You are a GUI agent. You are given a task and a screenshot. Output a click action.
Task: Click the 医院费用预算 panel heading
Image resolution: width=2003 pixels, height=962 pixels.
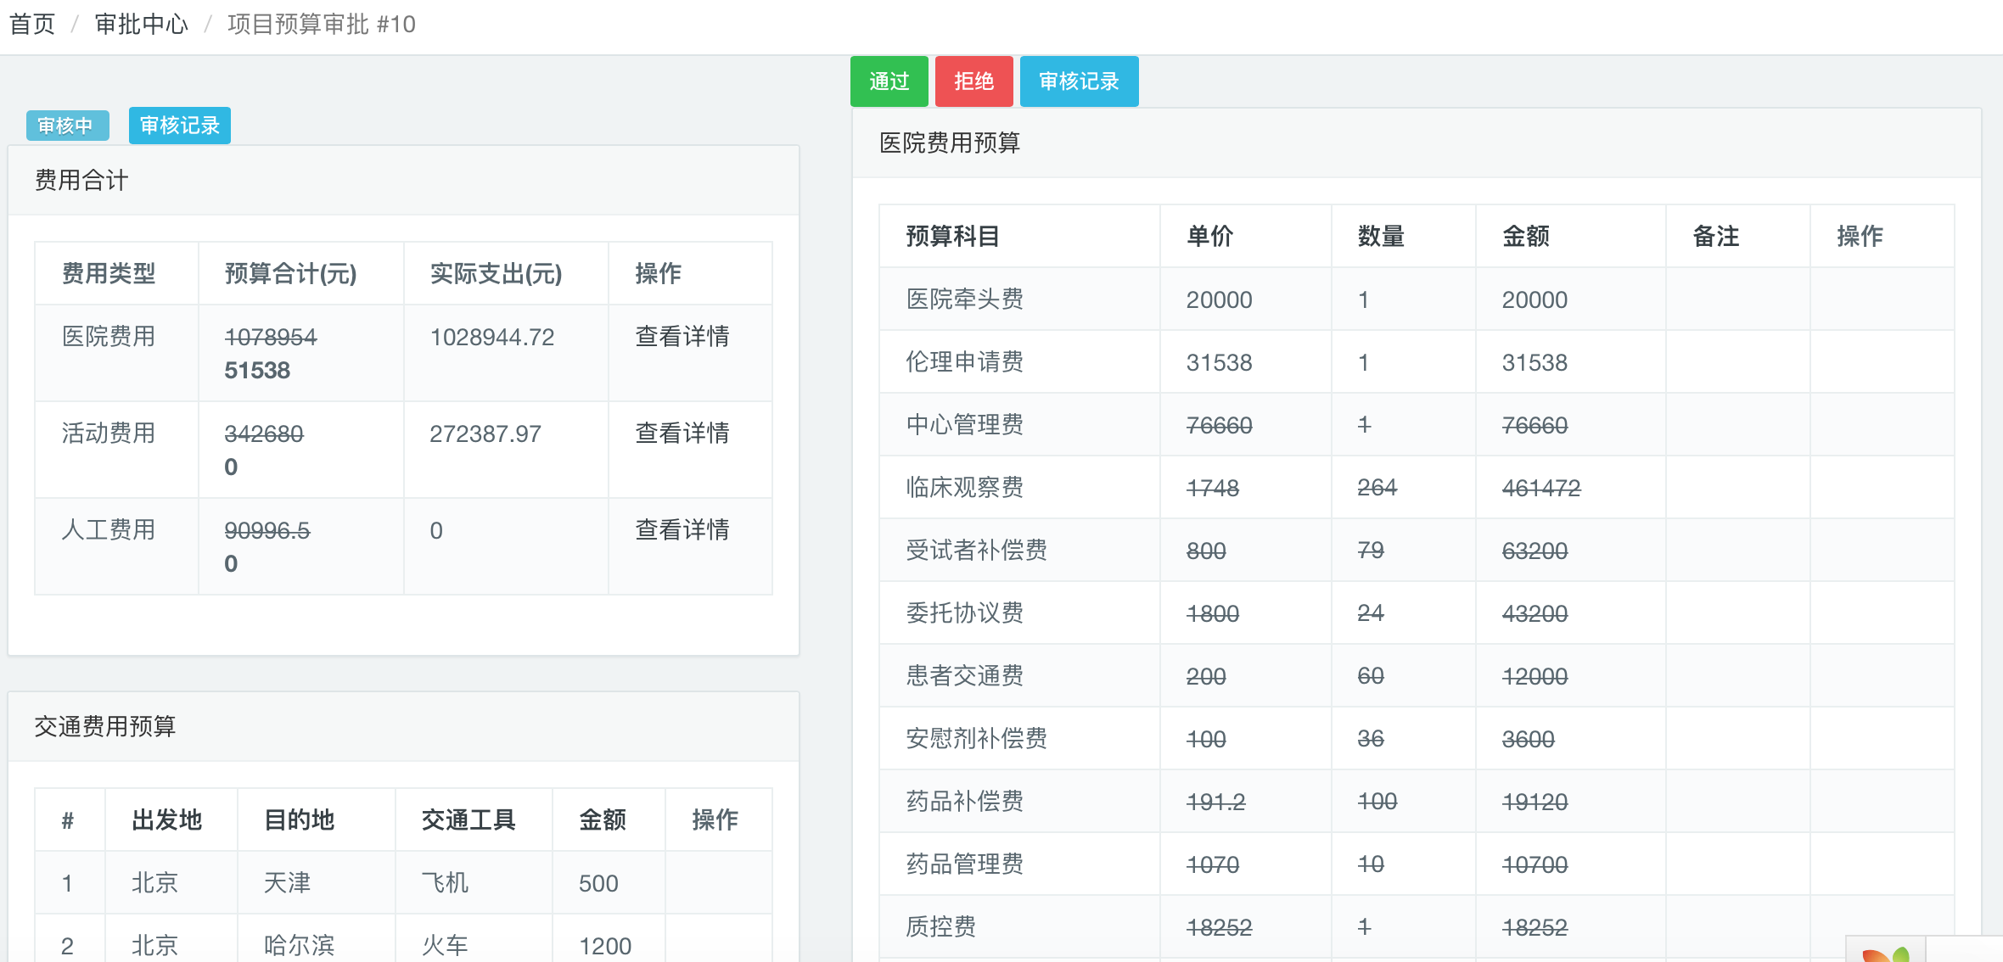[950, 143]
